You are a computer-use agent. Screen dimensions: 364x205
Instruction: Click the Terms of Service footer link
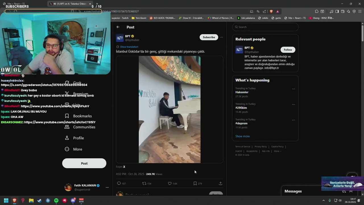coord(243,147)
